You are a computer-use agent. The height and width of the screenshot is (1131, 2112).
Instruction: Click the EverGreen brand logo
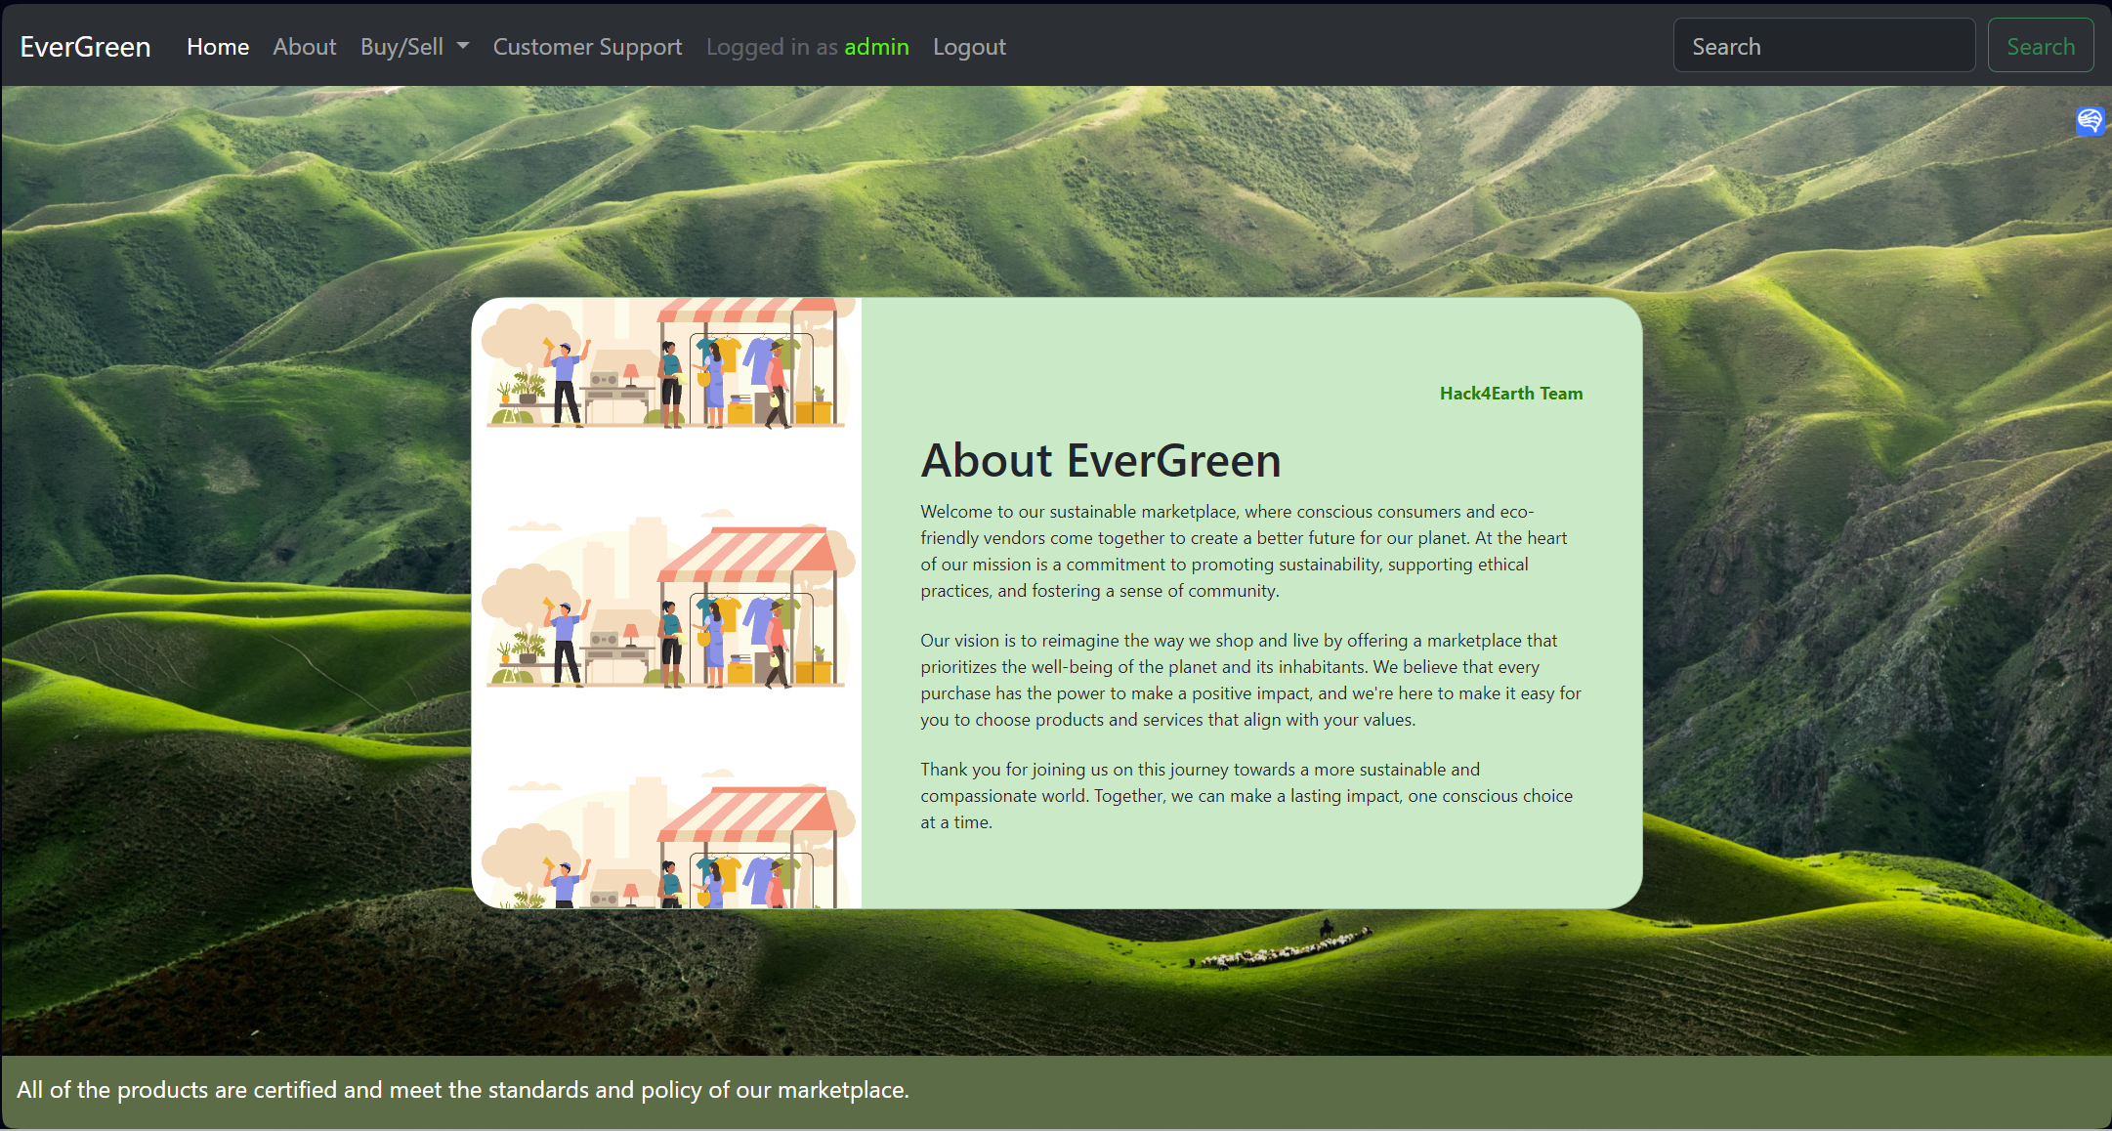click(x=85, y=47)
